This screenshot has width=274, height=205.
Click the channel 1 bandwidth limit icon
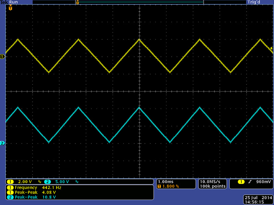[39, 182]
